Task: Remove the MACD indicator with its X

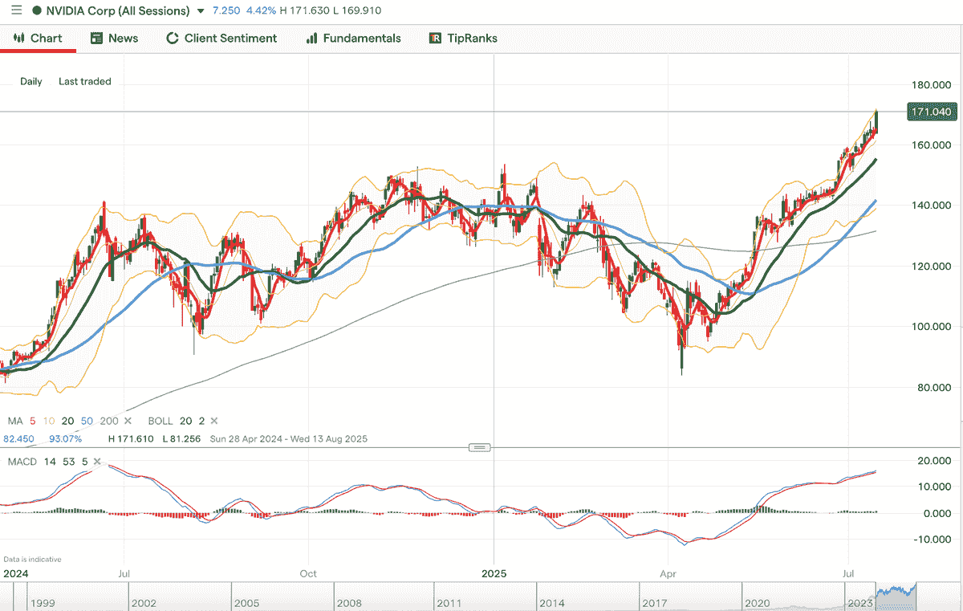Action: [x=97, y=462]
